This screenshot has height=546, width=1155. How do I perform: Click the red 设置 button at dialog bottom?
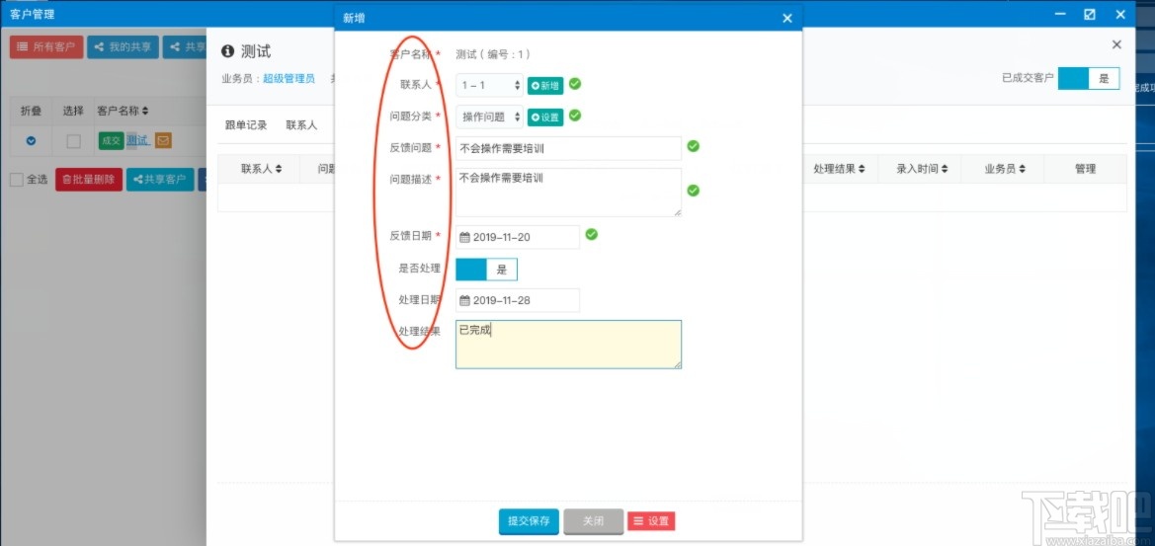(x=651, y=521)
